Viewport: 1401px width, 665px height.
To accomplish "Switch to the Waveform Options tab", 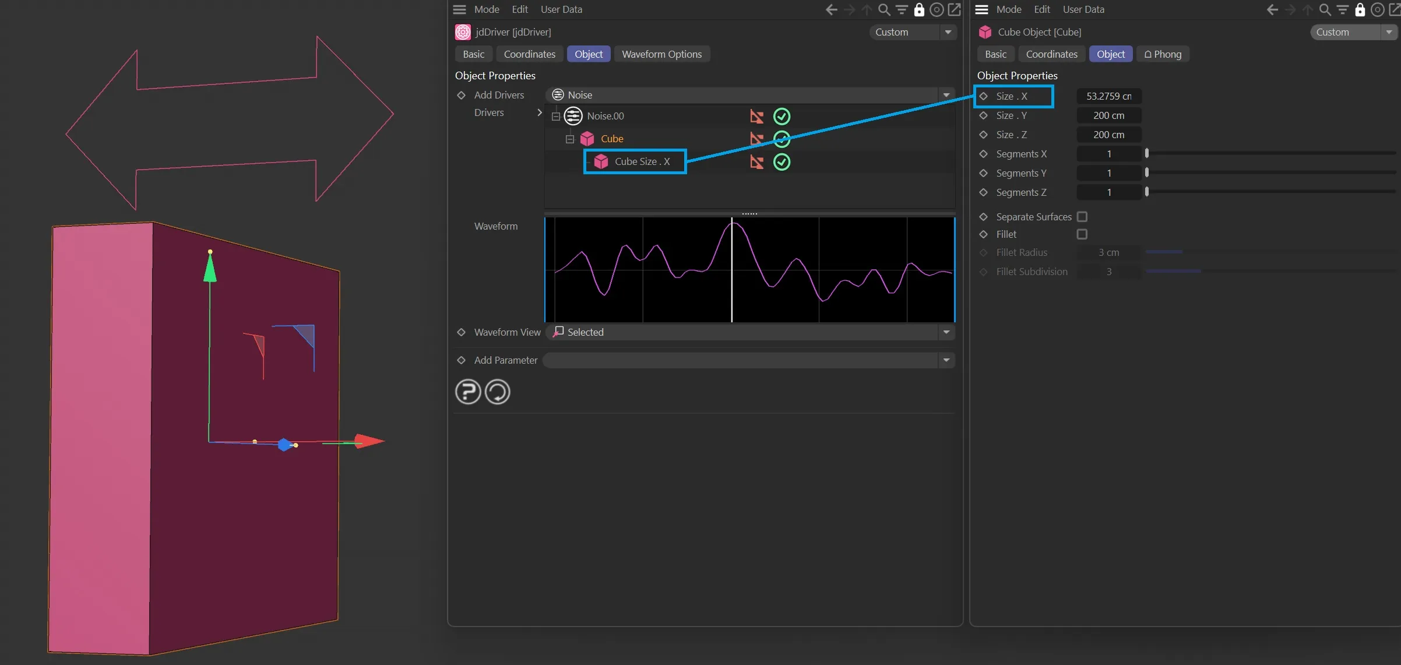I will click(661, 54).
